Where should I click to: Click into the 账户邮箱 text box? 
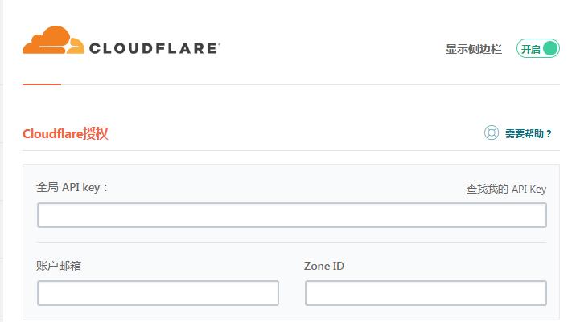158,293
